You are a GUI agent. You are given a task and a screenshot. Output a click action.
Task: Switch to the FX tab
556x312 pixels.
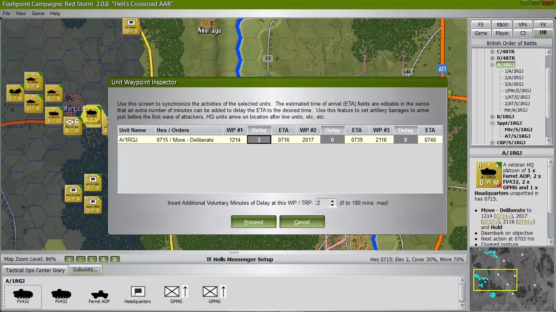tap(543, 24)
